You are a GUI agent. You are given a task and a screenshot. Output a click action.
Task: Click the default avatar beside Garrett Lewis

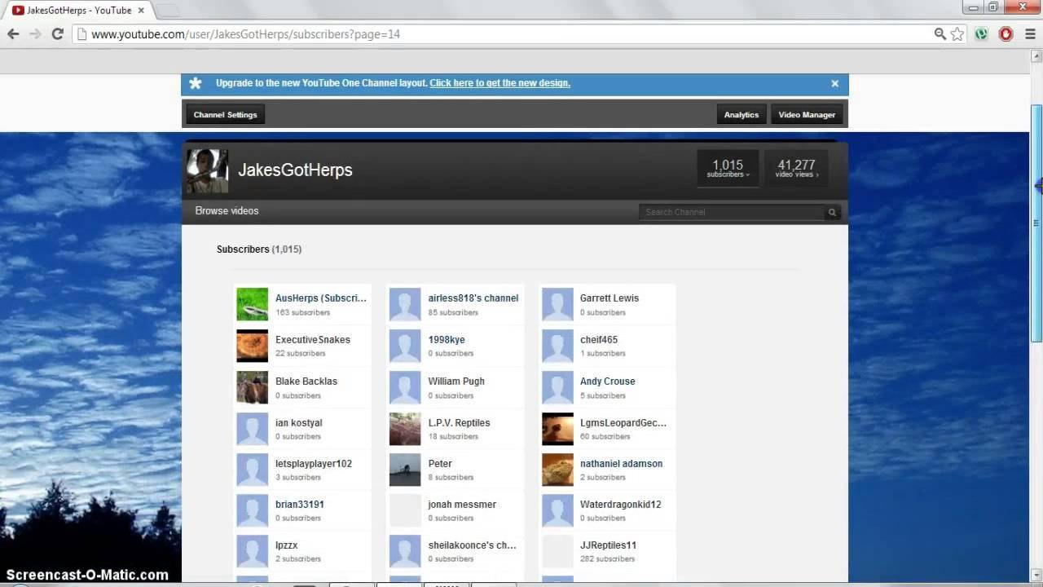point(557,304)
